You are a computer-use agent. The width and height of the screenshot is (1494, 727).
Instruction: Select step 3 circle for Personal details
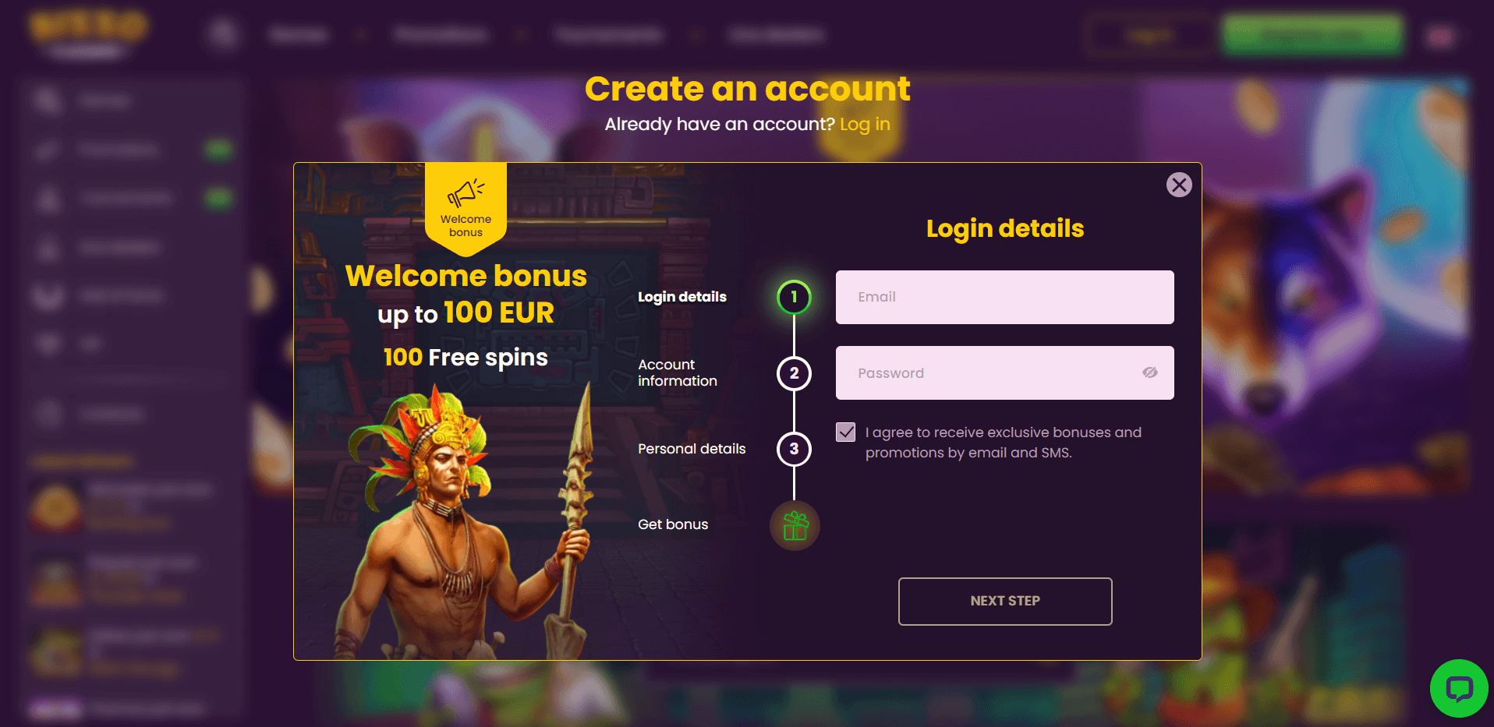(x=794, y=449)
